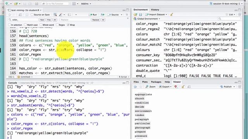The height and width of the screenshot is (139, 248).
Task: Click the Go to file/function search box
Action: pos(55,3)
